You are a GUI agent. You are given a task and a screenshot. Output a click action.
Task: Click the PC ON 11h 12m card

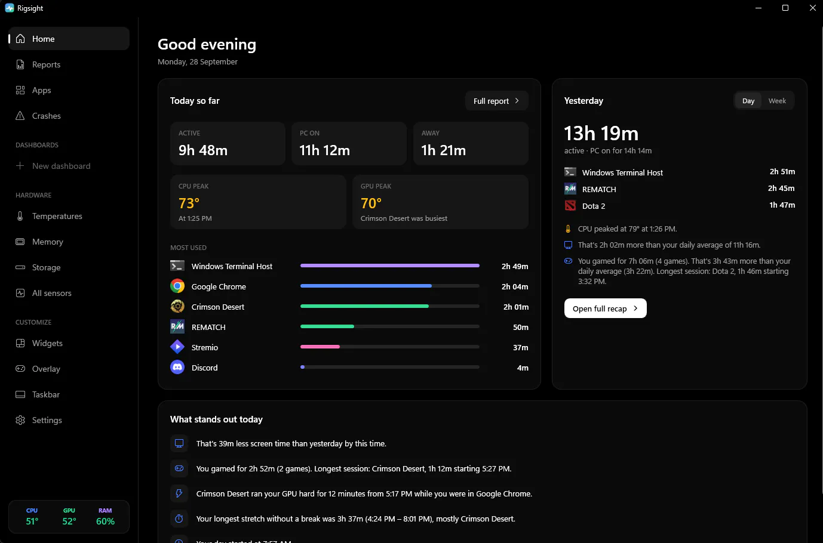pos(349,143)
